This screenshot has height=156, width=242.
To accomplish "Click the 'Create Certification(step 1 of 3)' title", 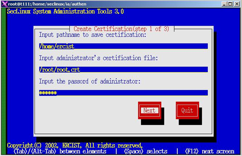I will click(121, 29).
